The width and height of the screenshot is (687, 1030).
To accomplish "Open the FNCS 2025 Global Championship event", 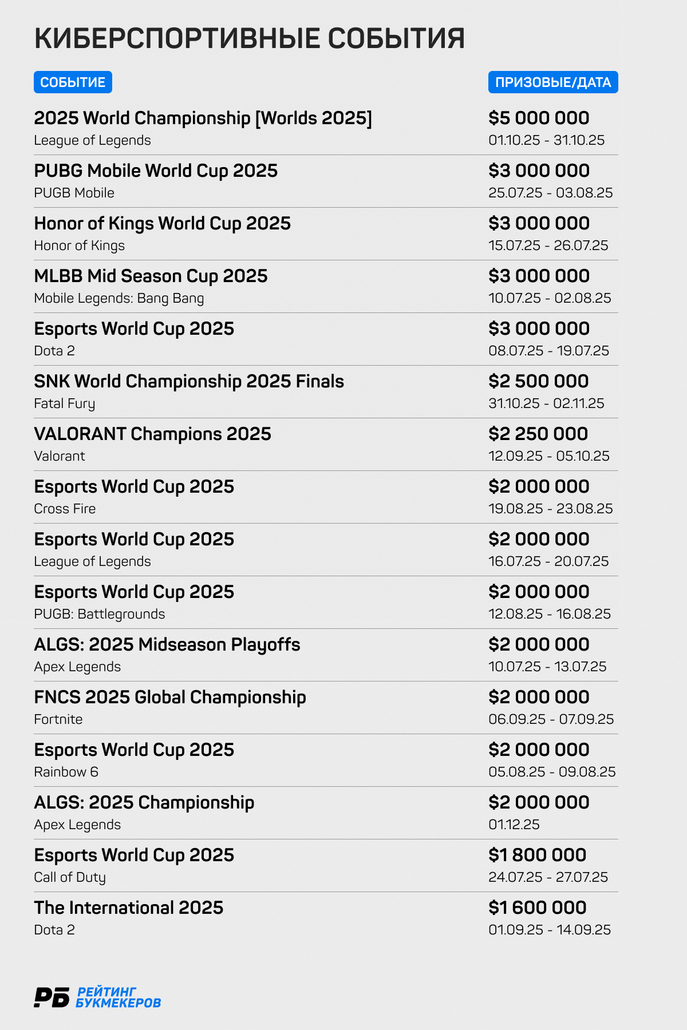I will pos(170,698).
